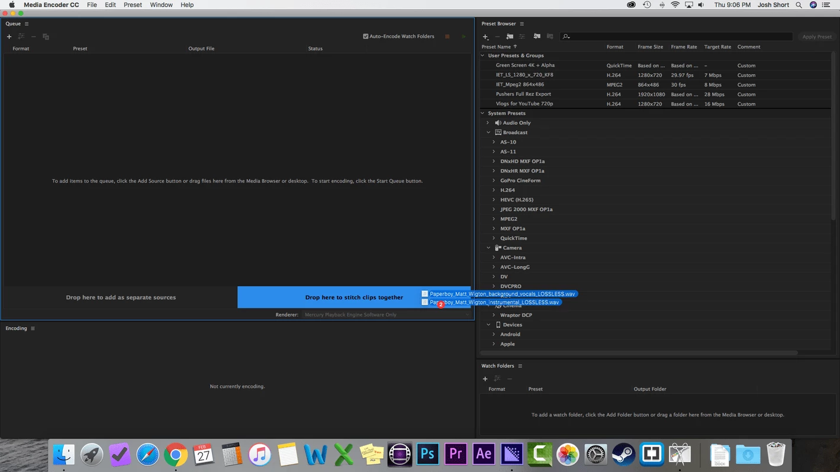Viewport: 840px width, 472px height.
Task: Click the Create New Preset Group folder icon
Action: 510,37
